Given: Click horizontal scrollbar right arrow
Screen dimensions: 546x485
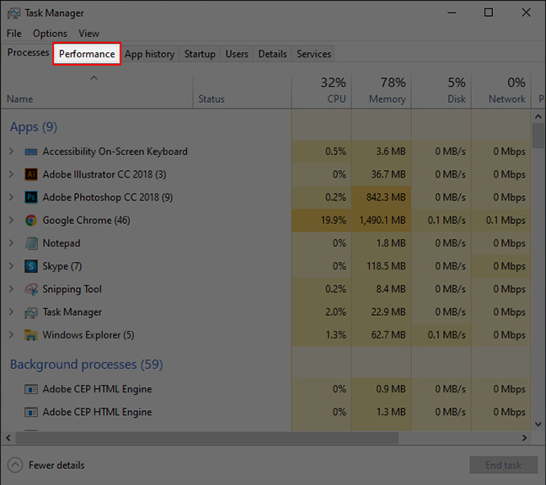Looking at the screenshot, I should [525, 438].
